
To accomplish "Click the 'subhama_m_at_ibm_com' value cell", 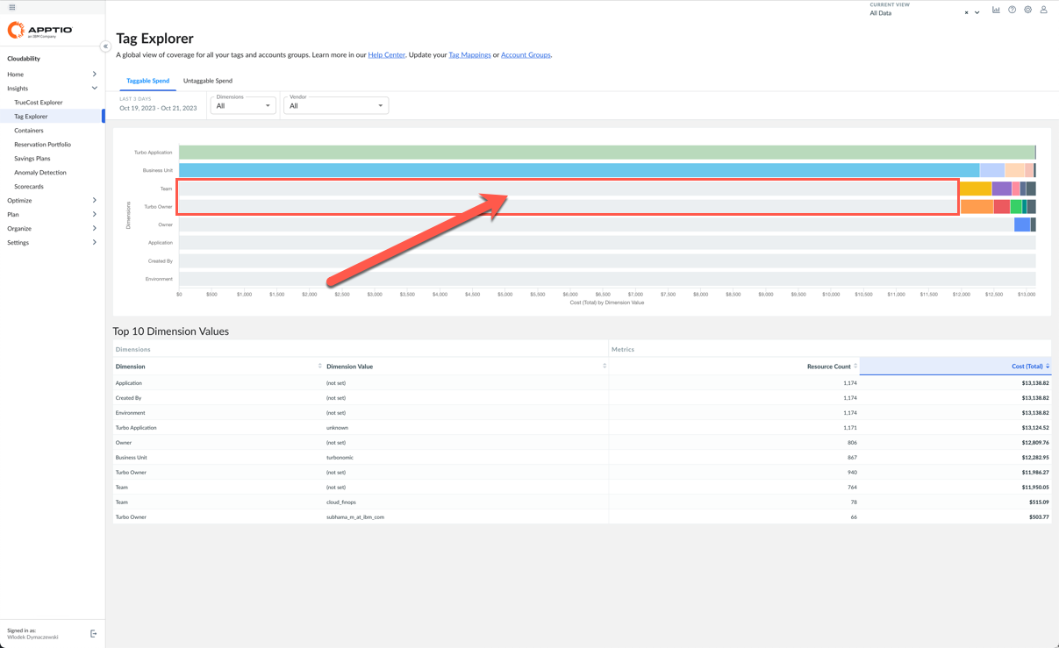I will [x=355, y=517].
